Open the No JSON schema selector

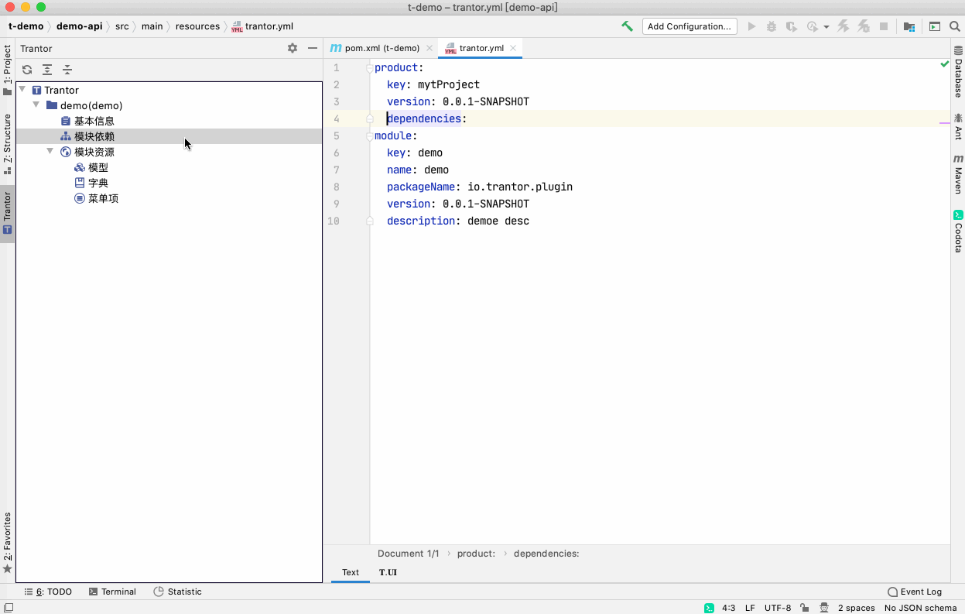click(921, 608)
